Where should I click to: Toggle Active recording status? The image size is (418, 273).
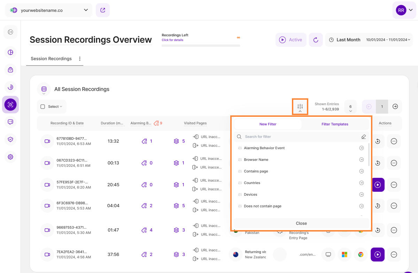pyautogui.click(x=291, y=40)
